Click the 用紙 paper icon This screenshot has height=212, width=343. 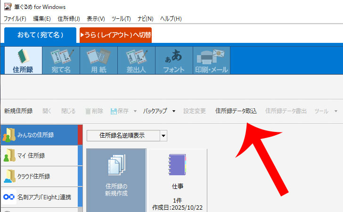coord(98,60)
